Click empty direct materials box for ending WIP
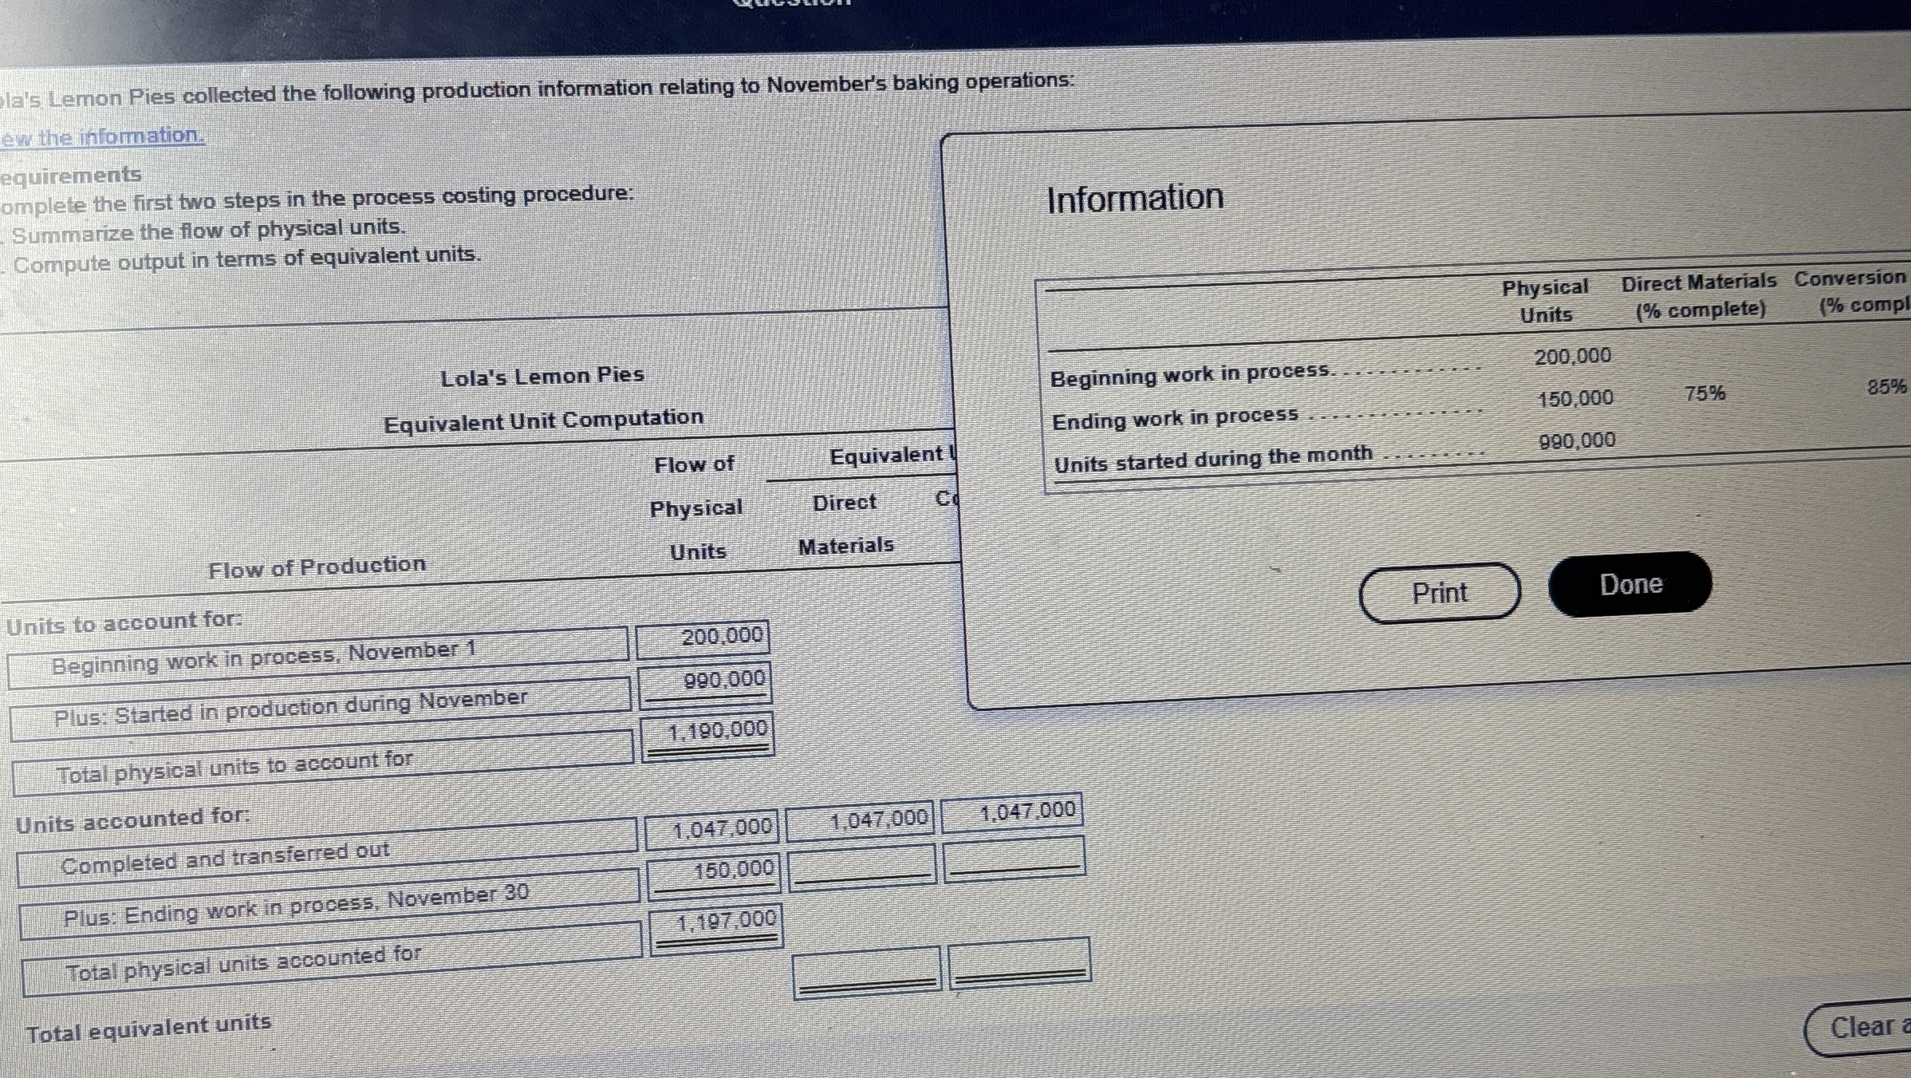 (x=862, y=867)
